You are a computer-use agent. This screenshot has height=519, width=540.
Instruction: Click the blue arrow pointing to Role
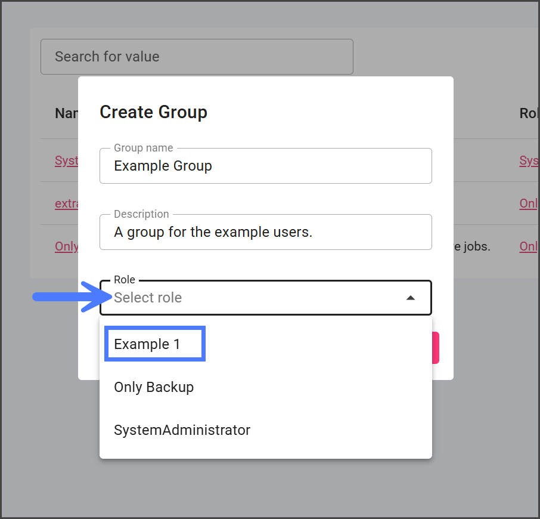66,297
